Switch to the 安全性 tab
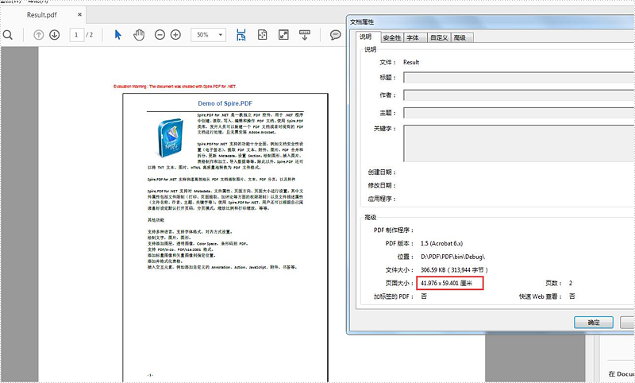 [x=391, y=37]
